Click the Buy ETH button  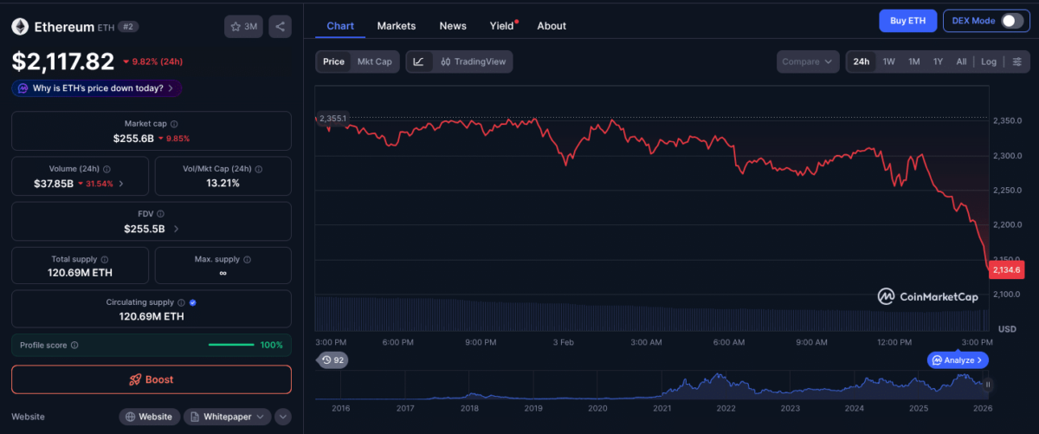point(907,21)
